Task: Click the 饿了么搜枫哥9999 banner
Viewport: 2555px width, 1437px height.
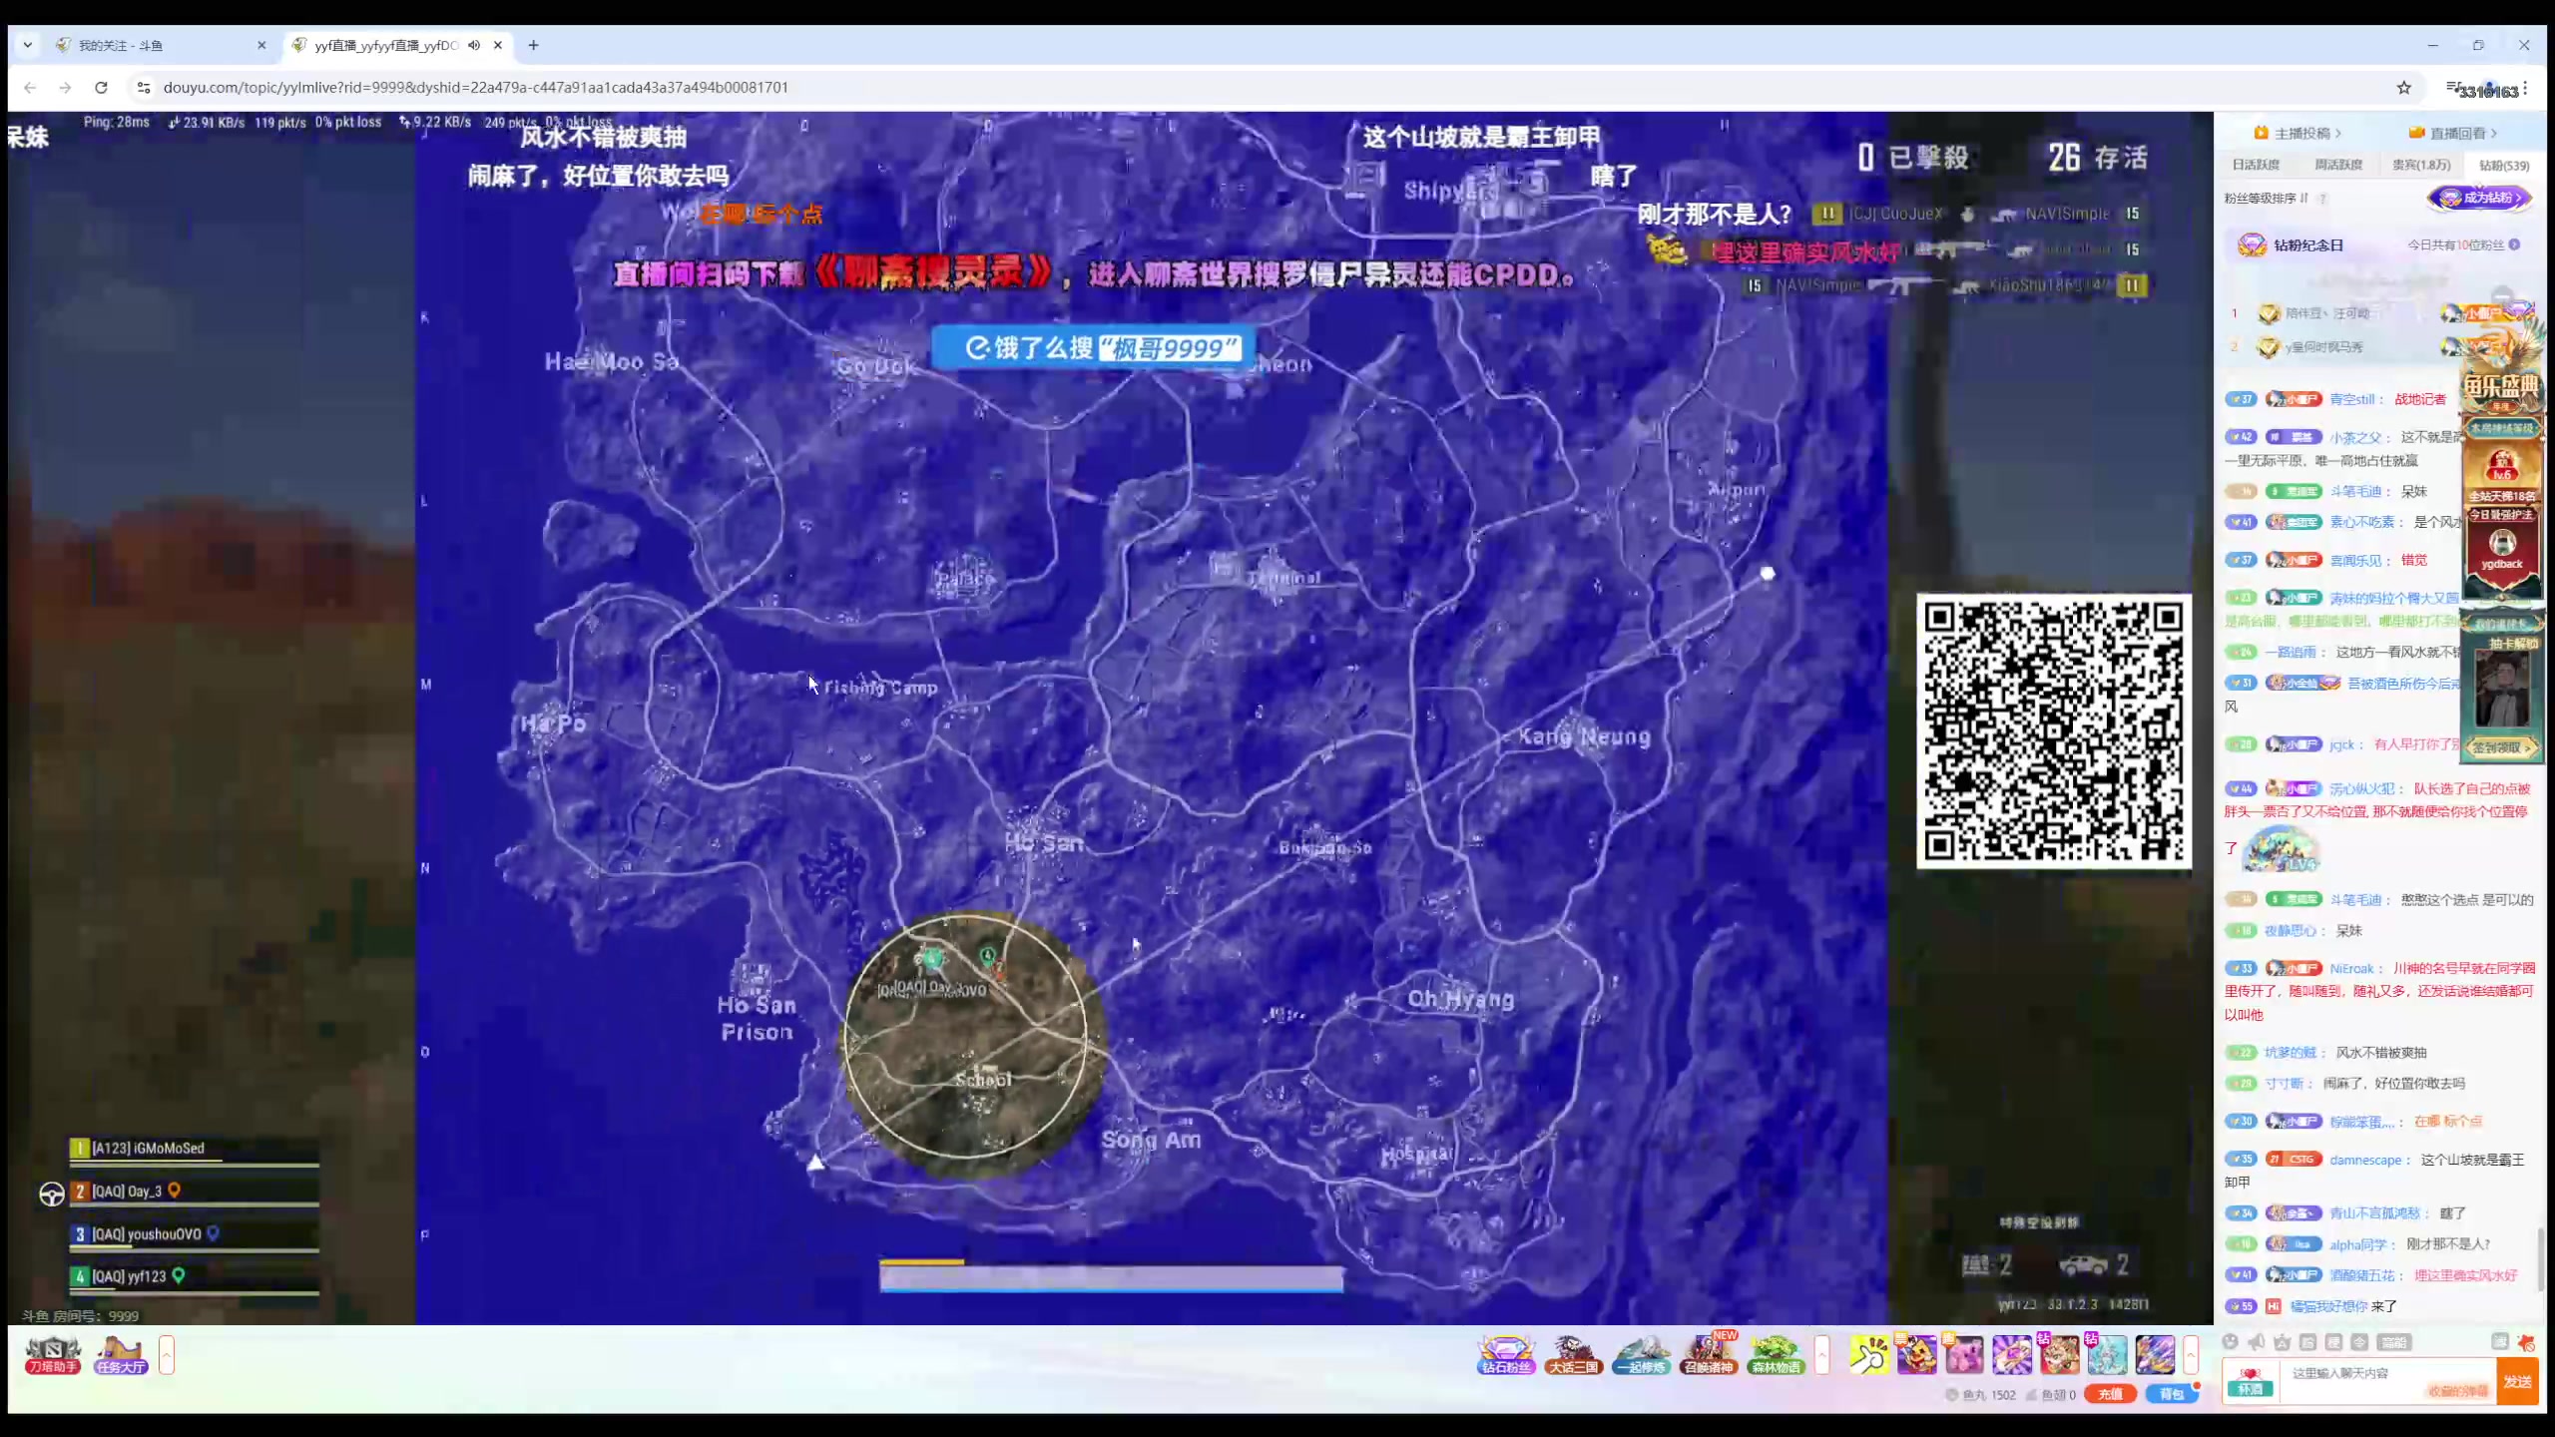Action: tap(1093, 347)
